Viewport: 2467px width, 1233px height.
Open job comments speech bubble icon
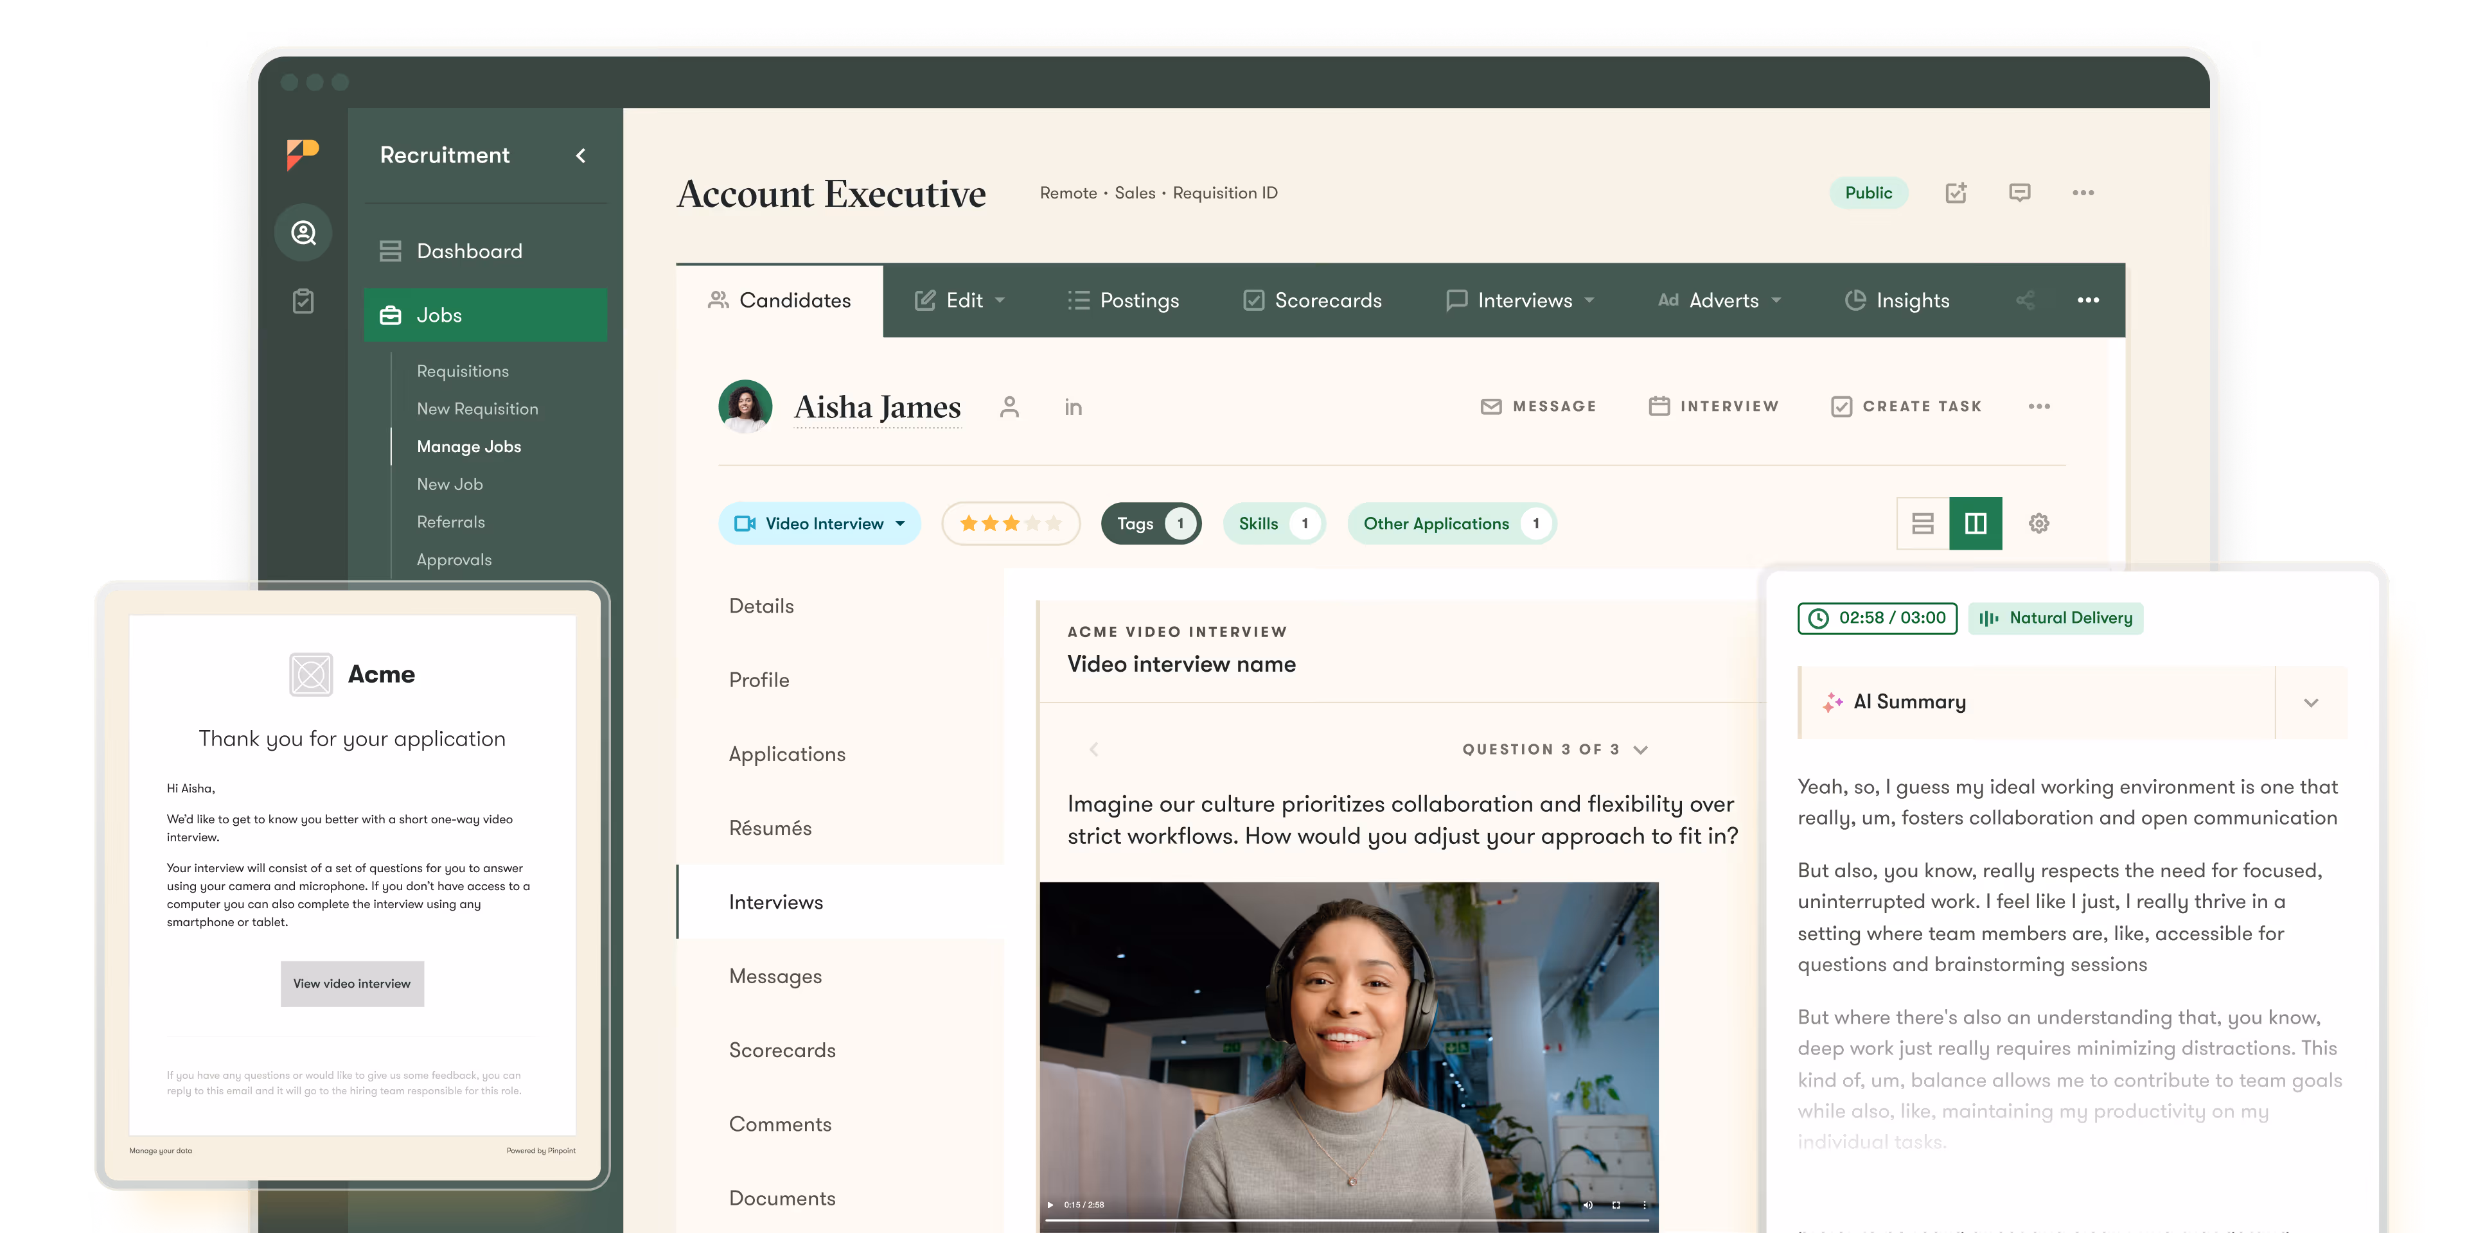(x=2019, y=193)
